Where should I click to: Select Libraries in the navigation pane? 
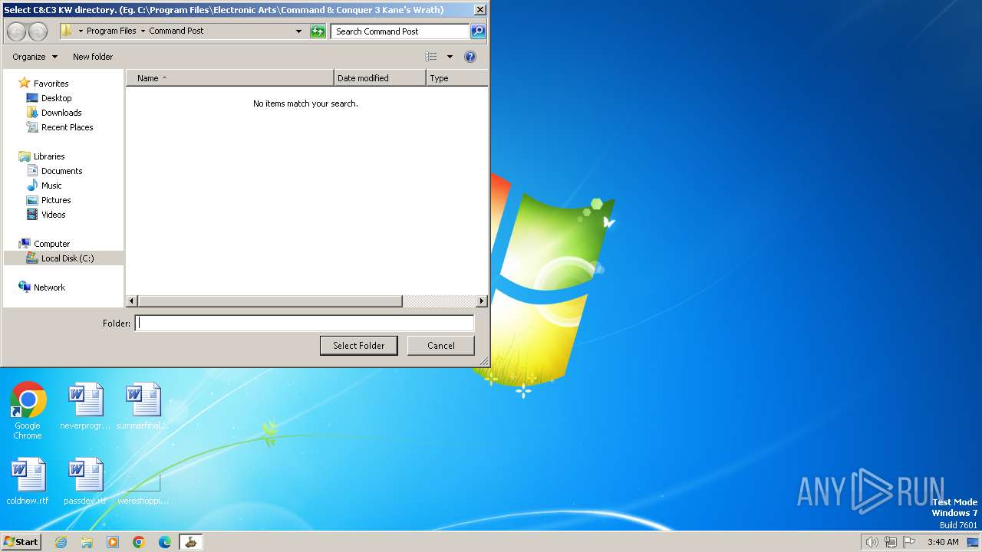click(49, 156)
